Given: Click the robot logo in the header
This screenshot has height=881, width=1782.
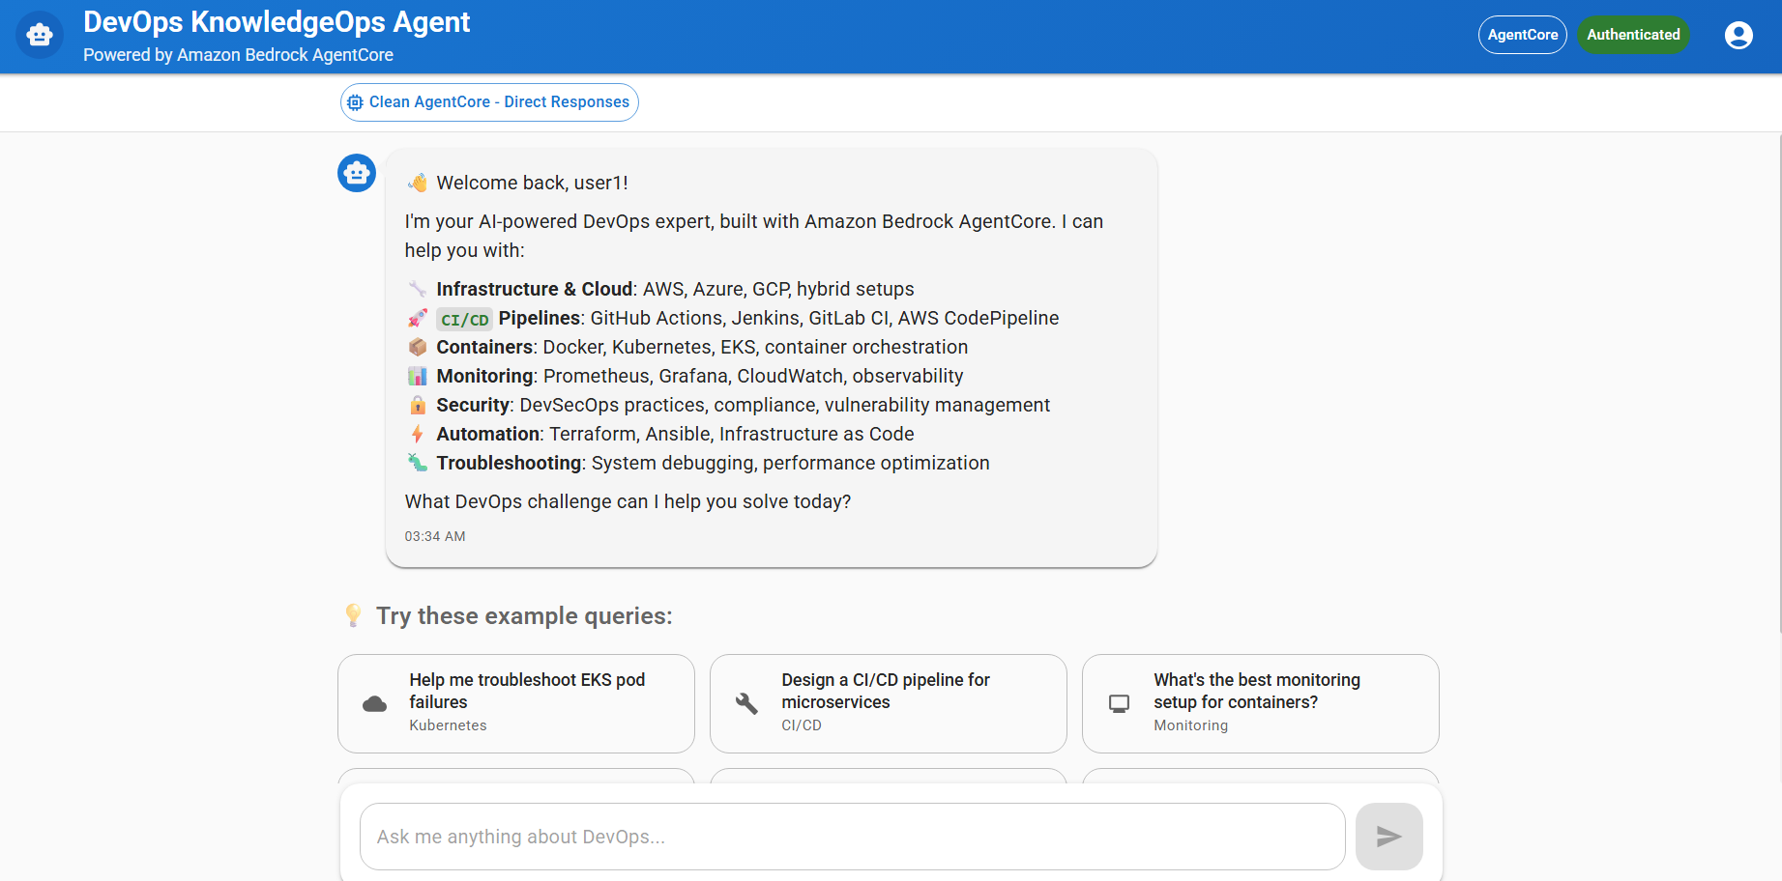Looking at the screenshot, I should [x=40, y=36].
